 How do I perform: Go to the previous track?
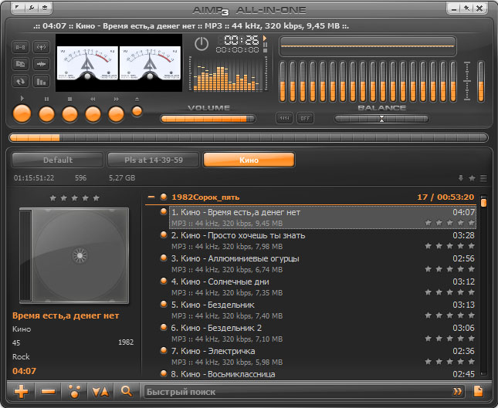click(93, 114)
